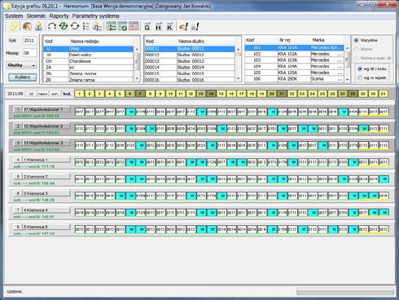Open the Raporty menu
399x300 pixels.
(59, 16)
